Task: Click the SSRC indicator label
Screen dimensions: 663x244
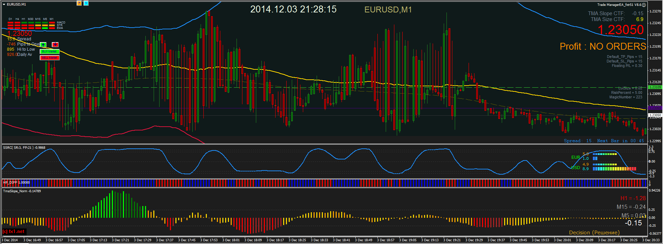Action: [x=24, y=147]
